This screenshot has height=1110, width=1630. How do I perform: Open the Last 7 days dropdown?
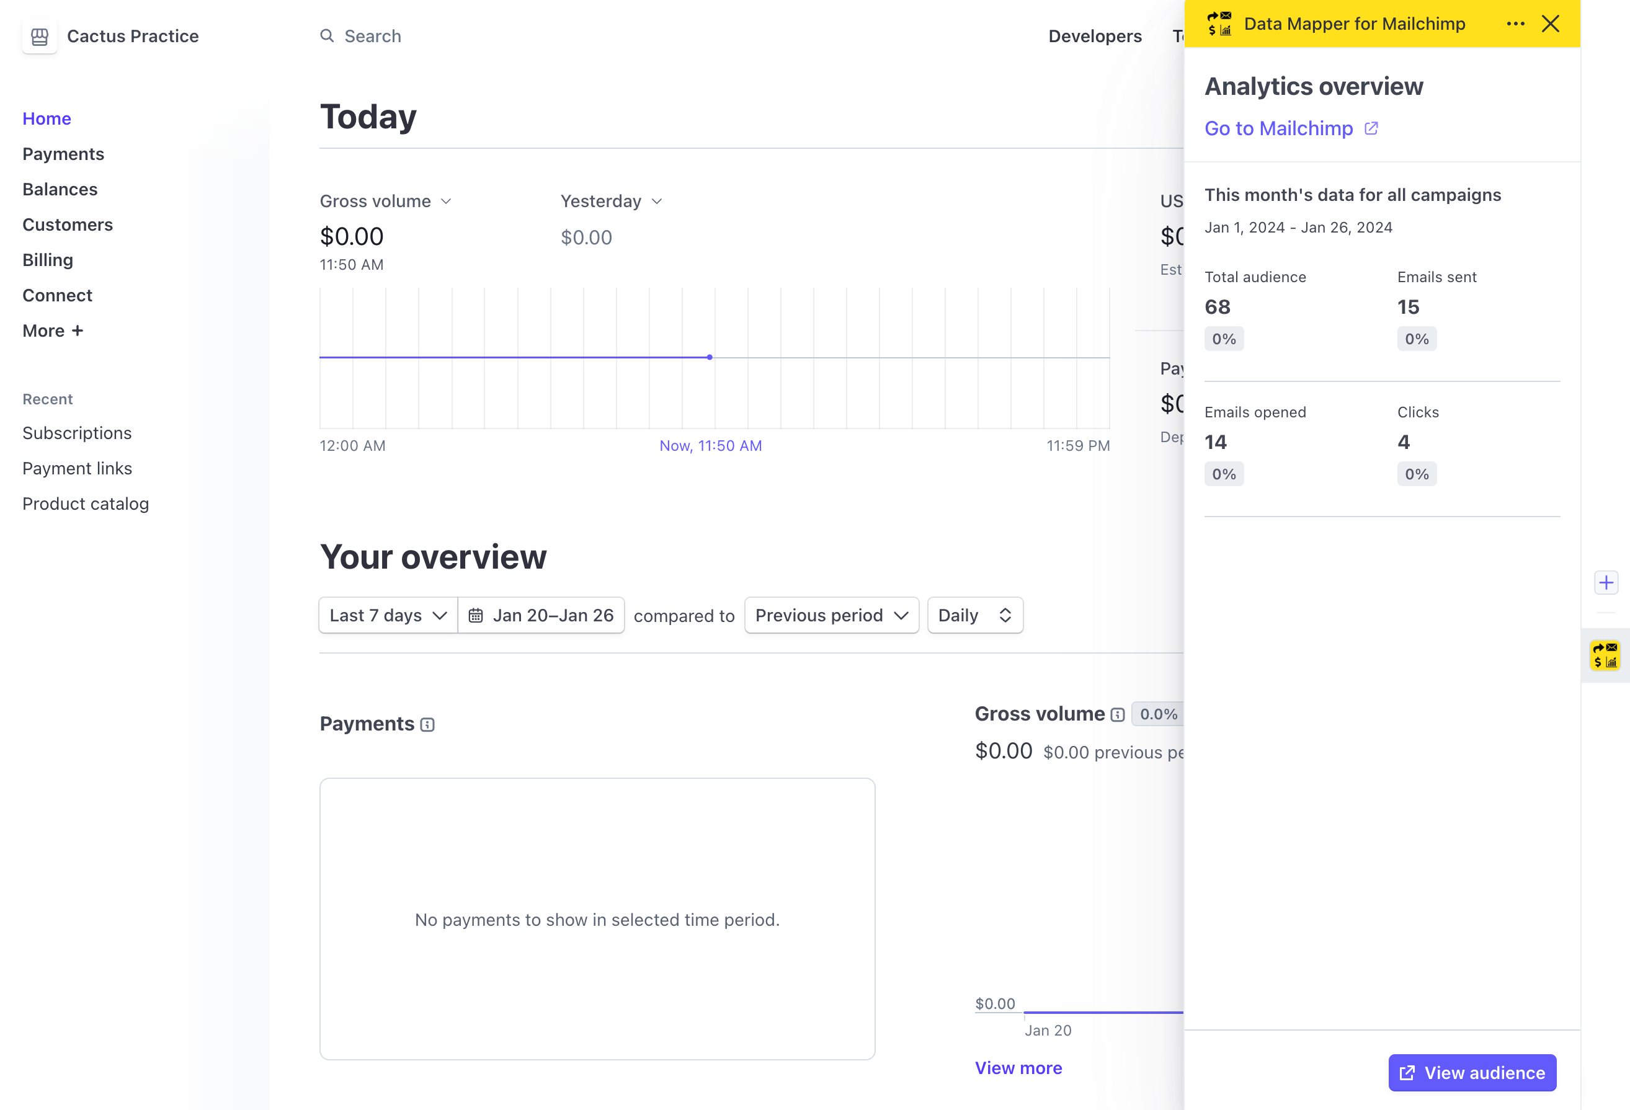click(386, 615)
